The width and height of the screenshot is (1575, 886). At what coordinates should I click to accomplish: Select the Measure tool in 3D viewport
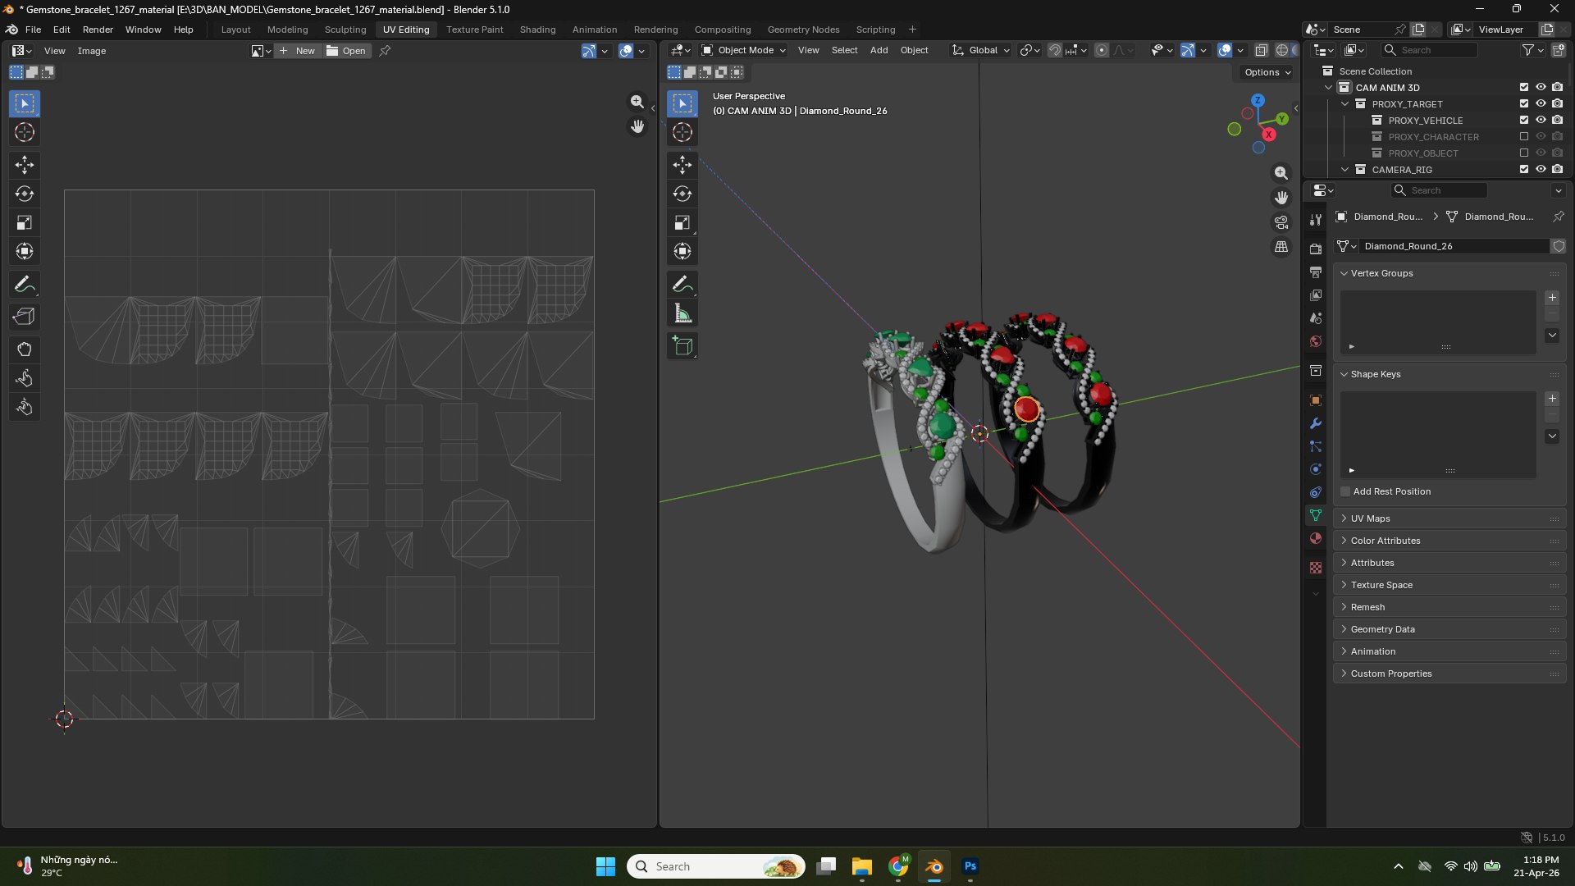pyautogui.click(x=682, y=313)
